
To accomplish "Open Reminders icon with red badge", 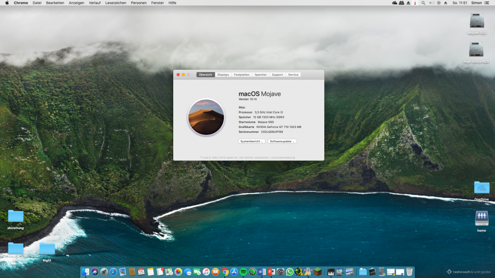I will click(x=160, y=272).
